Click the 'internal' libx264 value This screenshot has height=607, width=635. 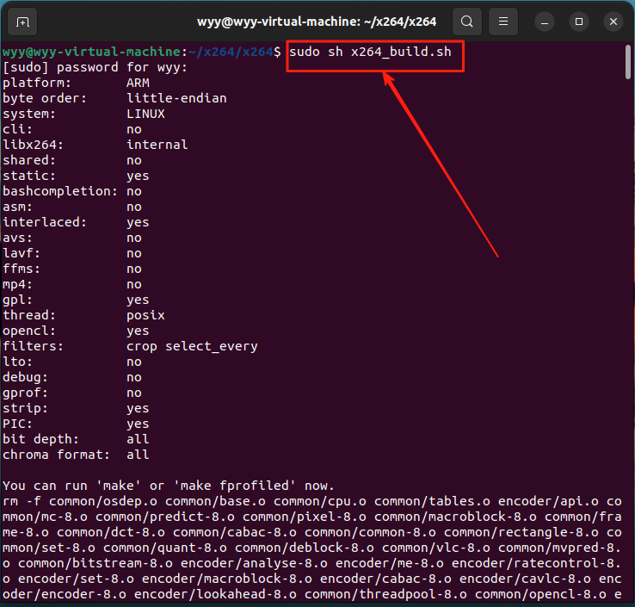tap(157, 145)
